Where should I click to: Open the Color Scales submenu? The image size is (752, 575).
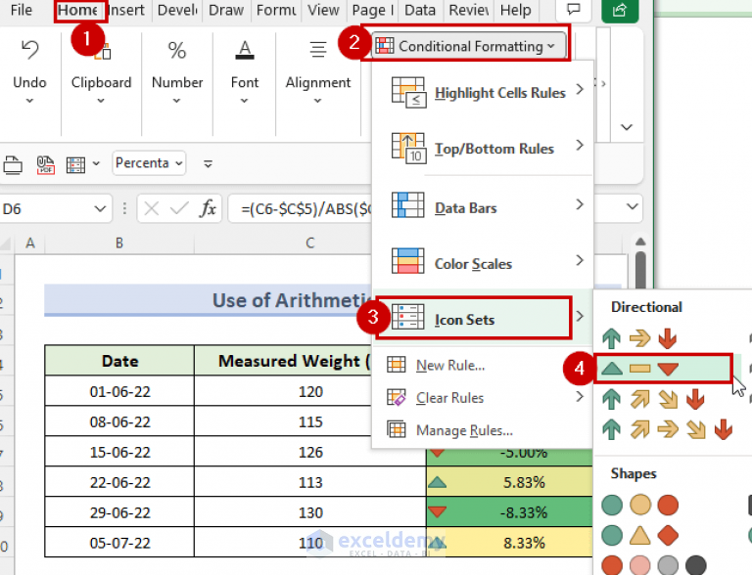click(x=484, y=263)
